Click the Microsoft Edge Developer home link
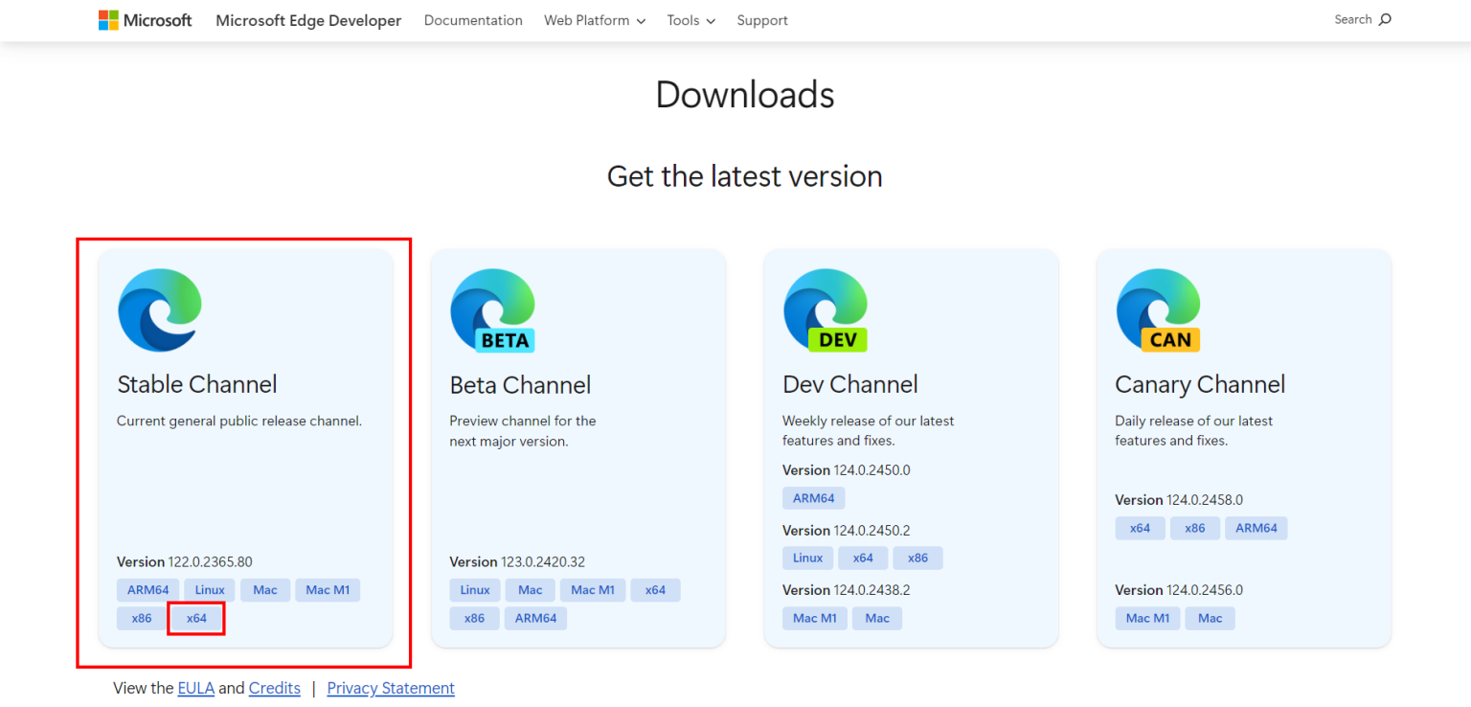 pos(307,19)
